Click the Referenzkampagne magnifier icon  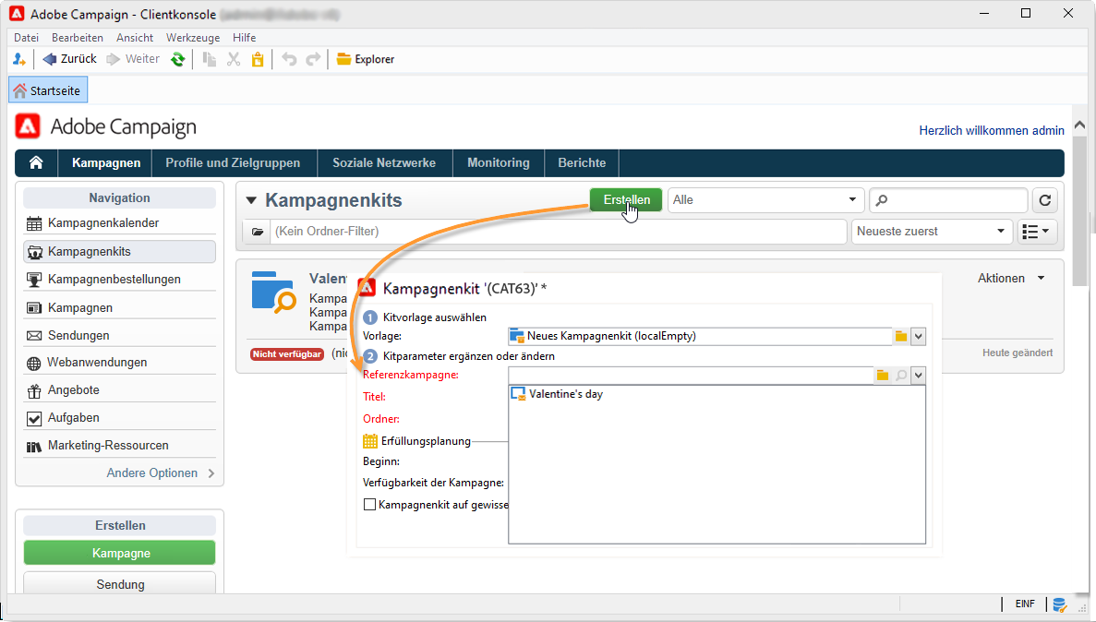[901, 376]
